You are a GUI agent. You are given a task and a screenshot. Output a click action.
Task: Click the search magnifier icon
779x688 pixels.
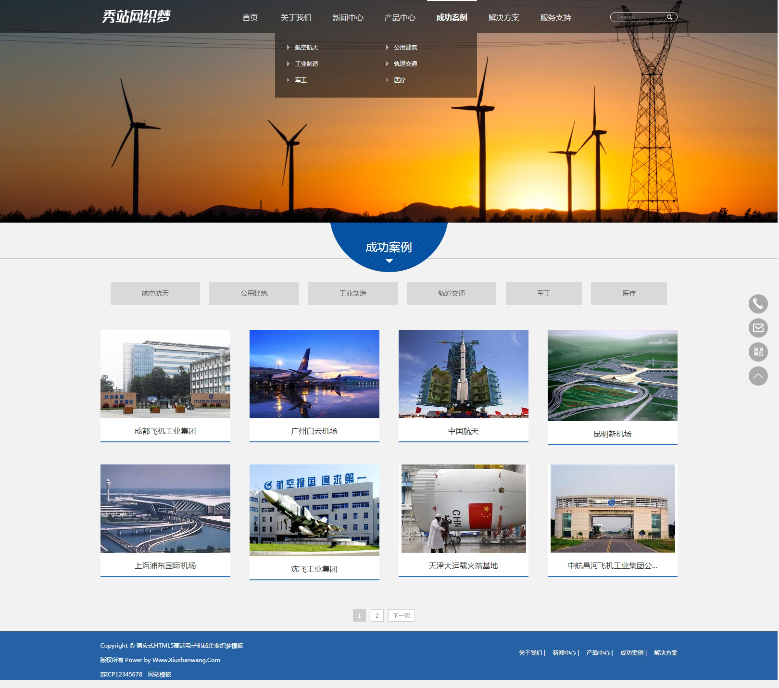point(669,17)
